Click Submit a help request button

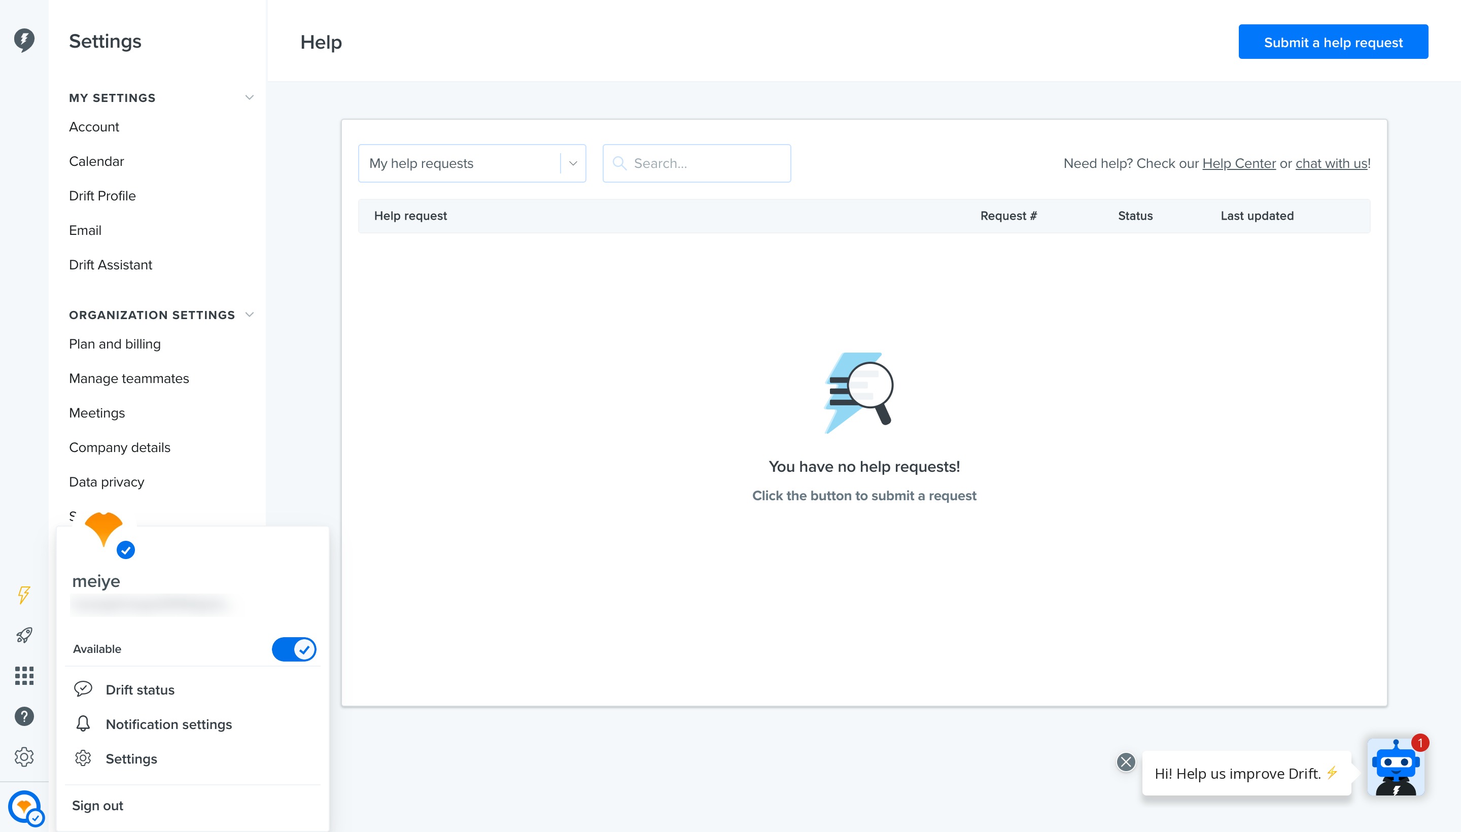click(1333, 42)
